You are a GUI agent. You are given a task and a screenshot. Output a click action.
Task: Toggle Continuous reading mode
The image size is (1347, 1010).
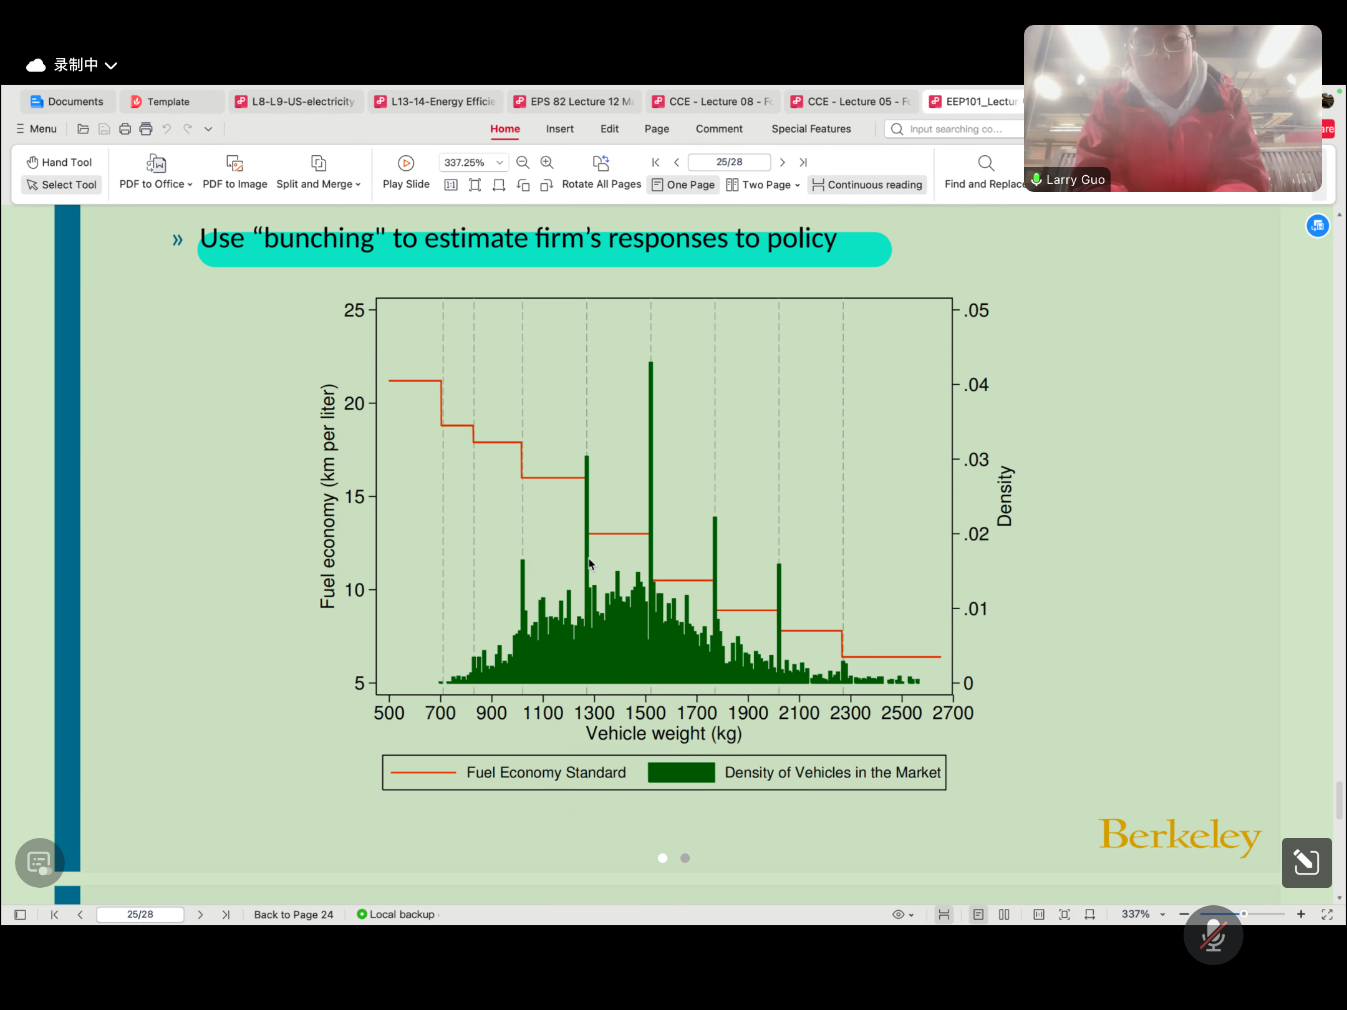[x=867, y=185]
